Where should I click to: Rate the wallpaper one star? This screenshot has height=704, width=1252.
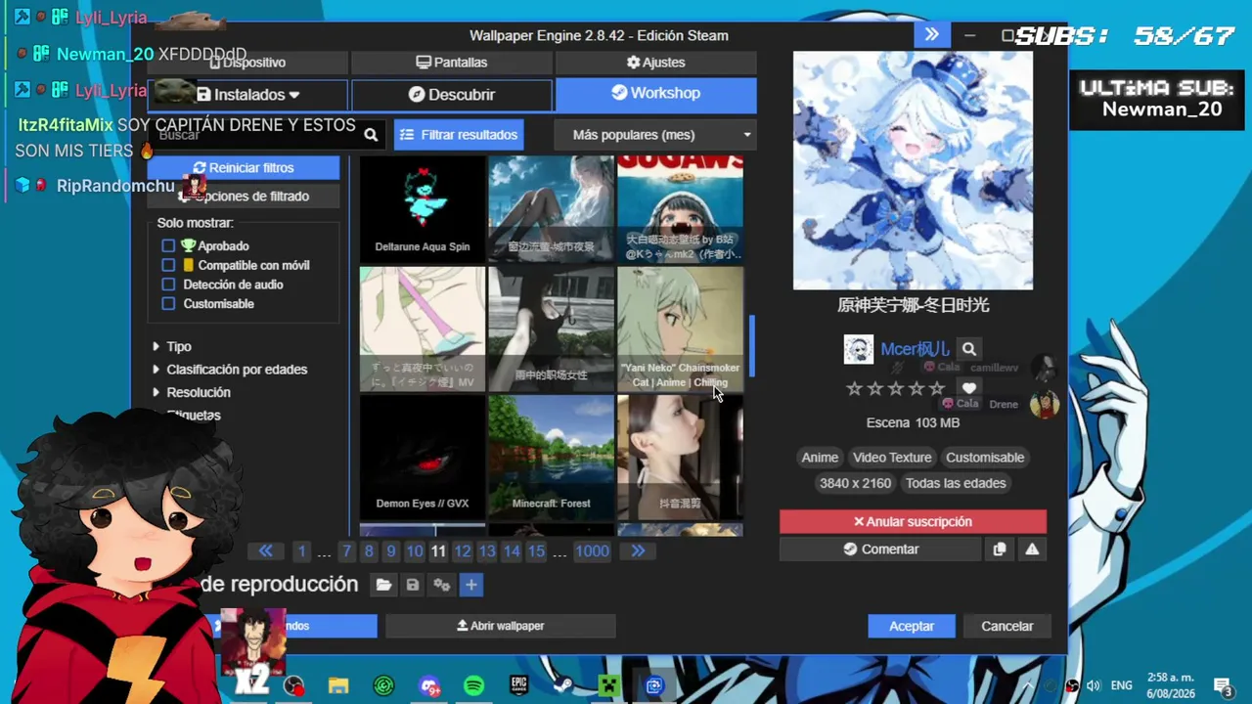[855, 389]
